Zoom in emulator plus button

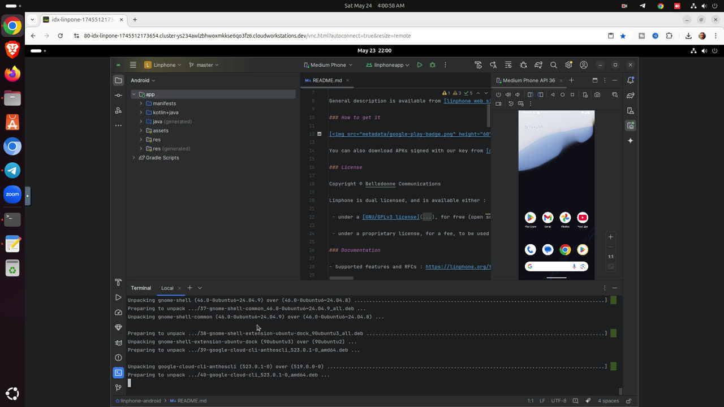pos(610,237)
